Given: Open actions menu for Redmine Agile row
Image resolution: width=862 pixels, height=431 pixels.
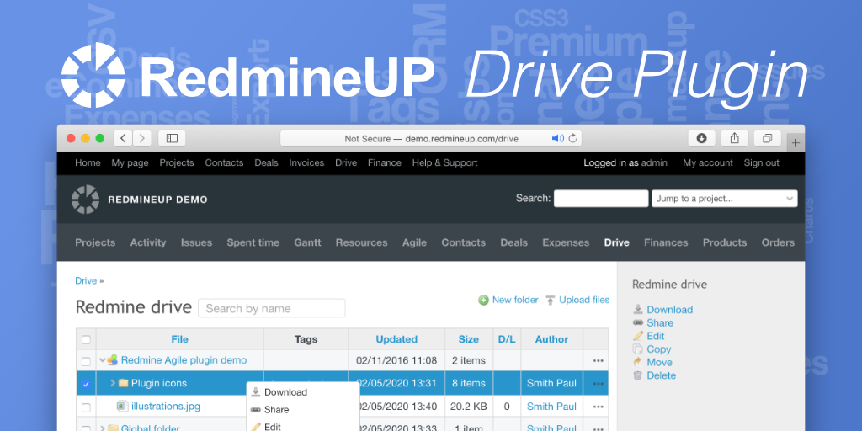Looking at the screenshot, I should click(598, 360).
